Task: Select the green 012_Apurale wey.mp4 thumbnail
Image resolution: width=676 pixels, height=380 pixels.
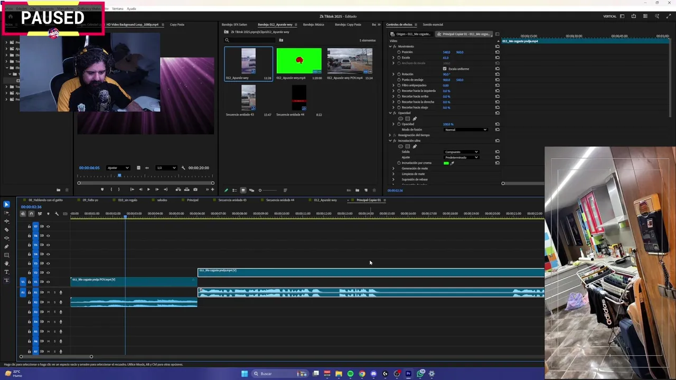Action: point(299,61)
